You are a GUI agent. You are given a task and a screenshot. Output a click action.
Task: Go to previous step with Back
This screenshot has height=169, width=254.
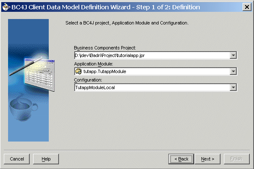[181, 159]
